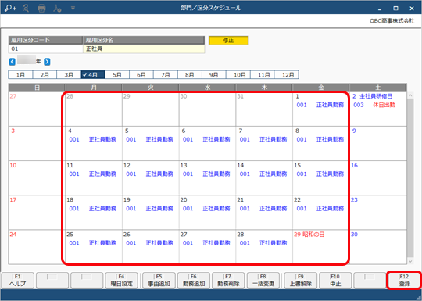The image size is (422, 301).
Task: Select the day 7 calendar cell
Action: pos(264,144)
